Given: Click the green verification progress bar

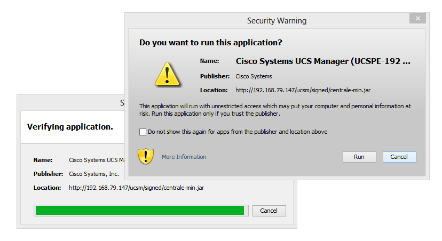Looking at the screenshot, I should click(x=139, y=211).
